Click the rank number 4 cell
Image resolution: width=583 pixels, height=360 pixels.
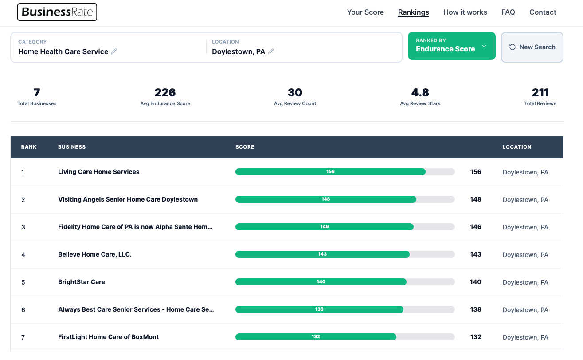23,255
